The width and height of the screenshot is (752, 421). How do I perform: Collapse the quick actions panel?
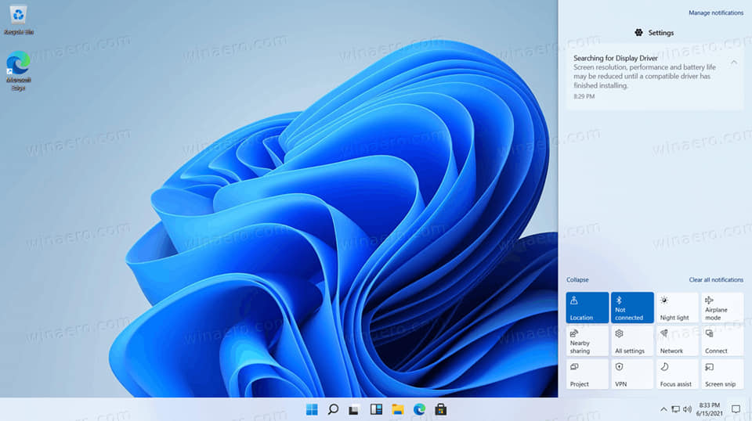point(577,279)
